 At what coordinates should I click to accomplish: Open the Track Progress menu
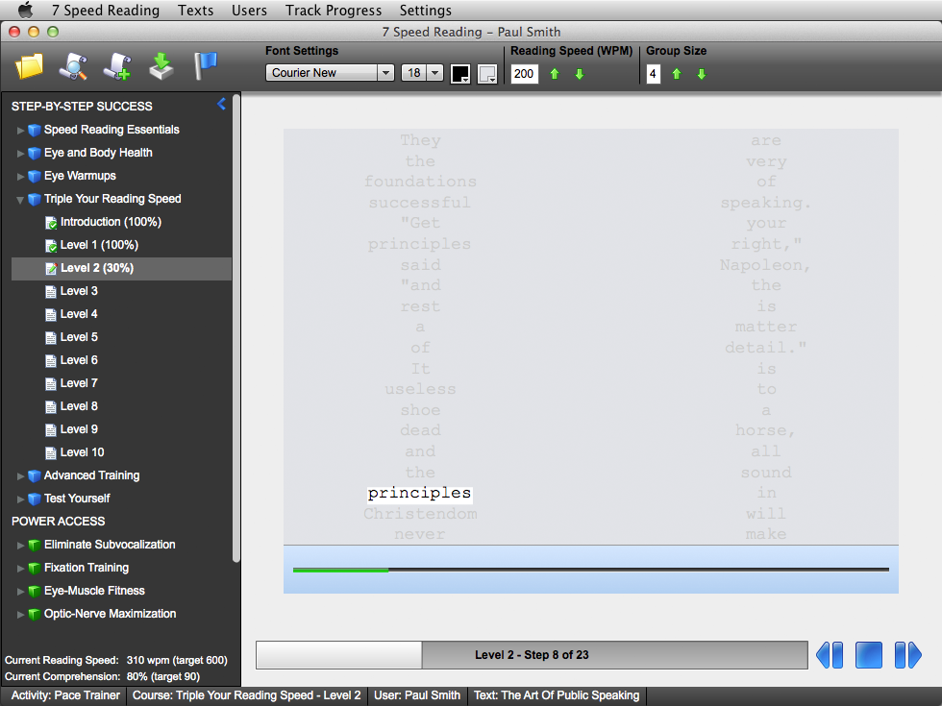(334, 11)
